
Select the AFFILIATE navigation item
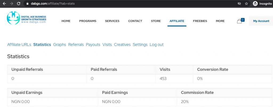(x=177, y=21)
